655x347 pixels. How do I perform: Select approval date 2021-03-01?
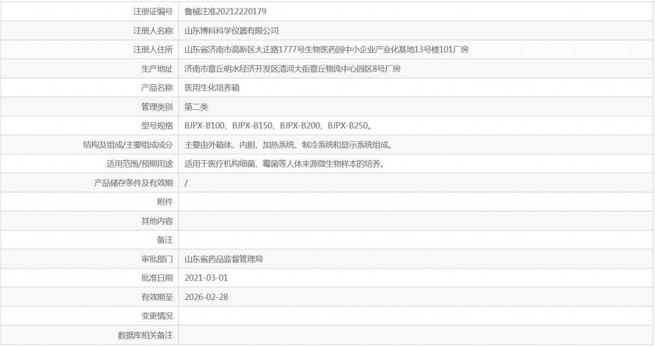(x=206, y=278)
